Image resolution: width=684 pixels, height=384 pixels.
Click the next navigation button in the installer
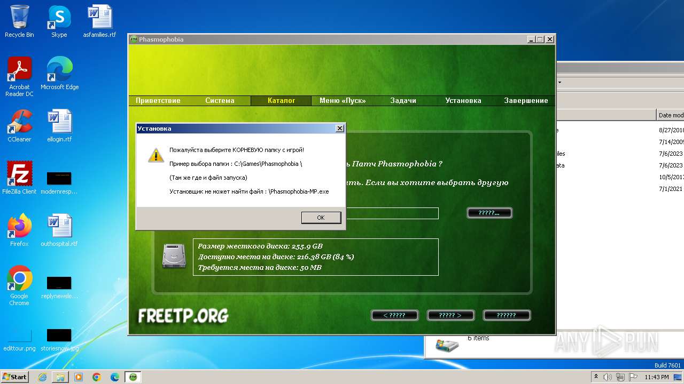(x=450, y=315)
